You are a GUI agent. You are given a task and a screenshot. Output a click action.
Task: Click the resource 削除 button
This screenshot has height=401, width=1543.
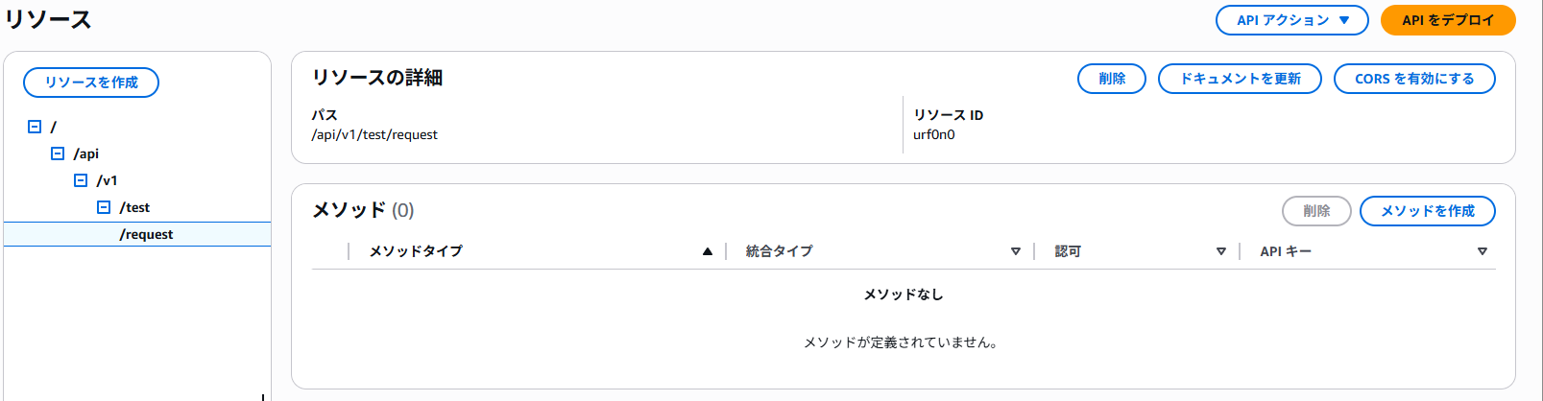point(1112,79)
